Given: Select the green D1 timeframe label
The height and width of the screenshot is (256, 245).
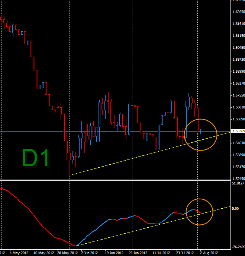Looking at the screenshot, I should point(36,158).
